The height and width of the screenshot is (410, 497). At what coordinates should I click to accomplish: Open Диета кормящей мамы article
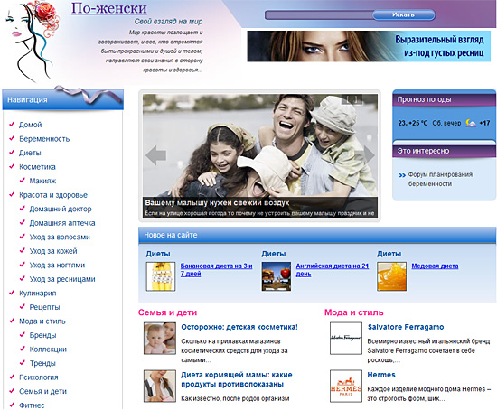click(237, 379)
